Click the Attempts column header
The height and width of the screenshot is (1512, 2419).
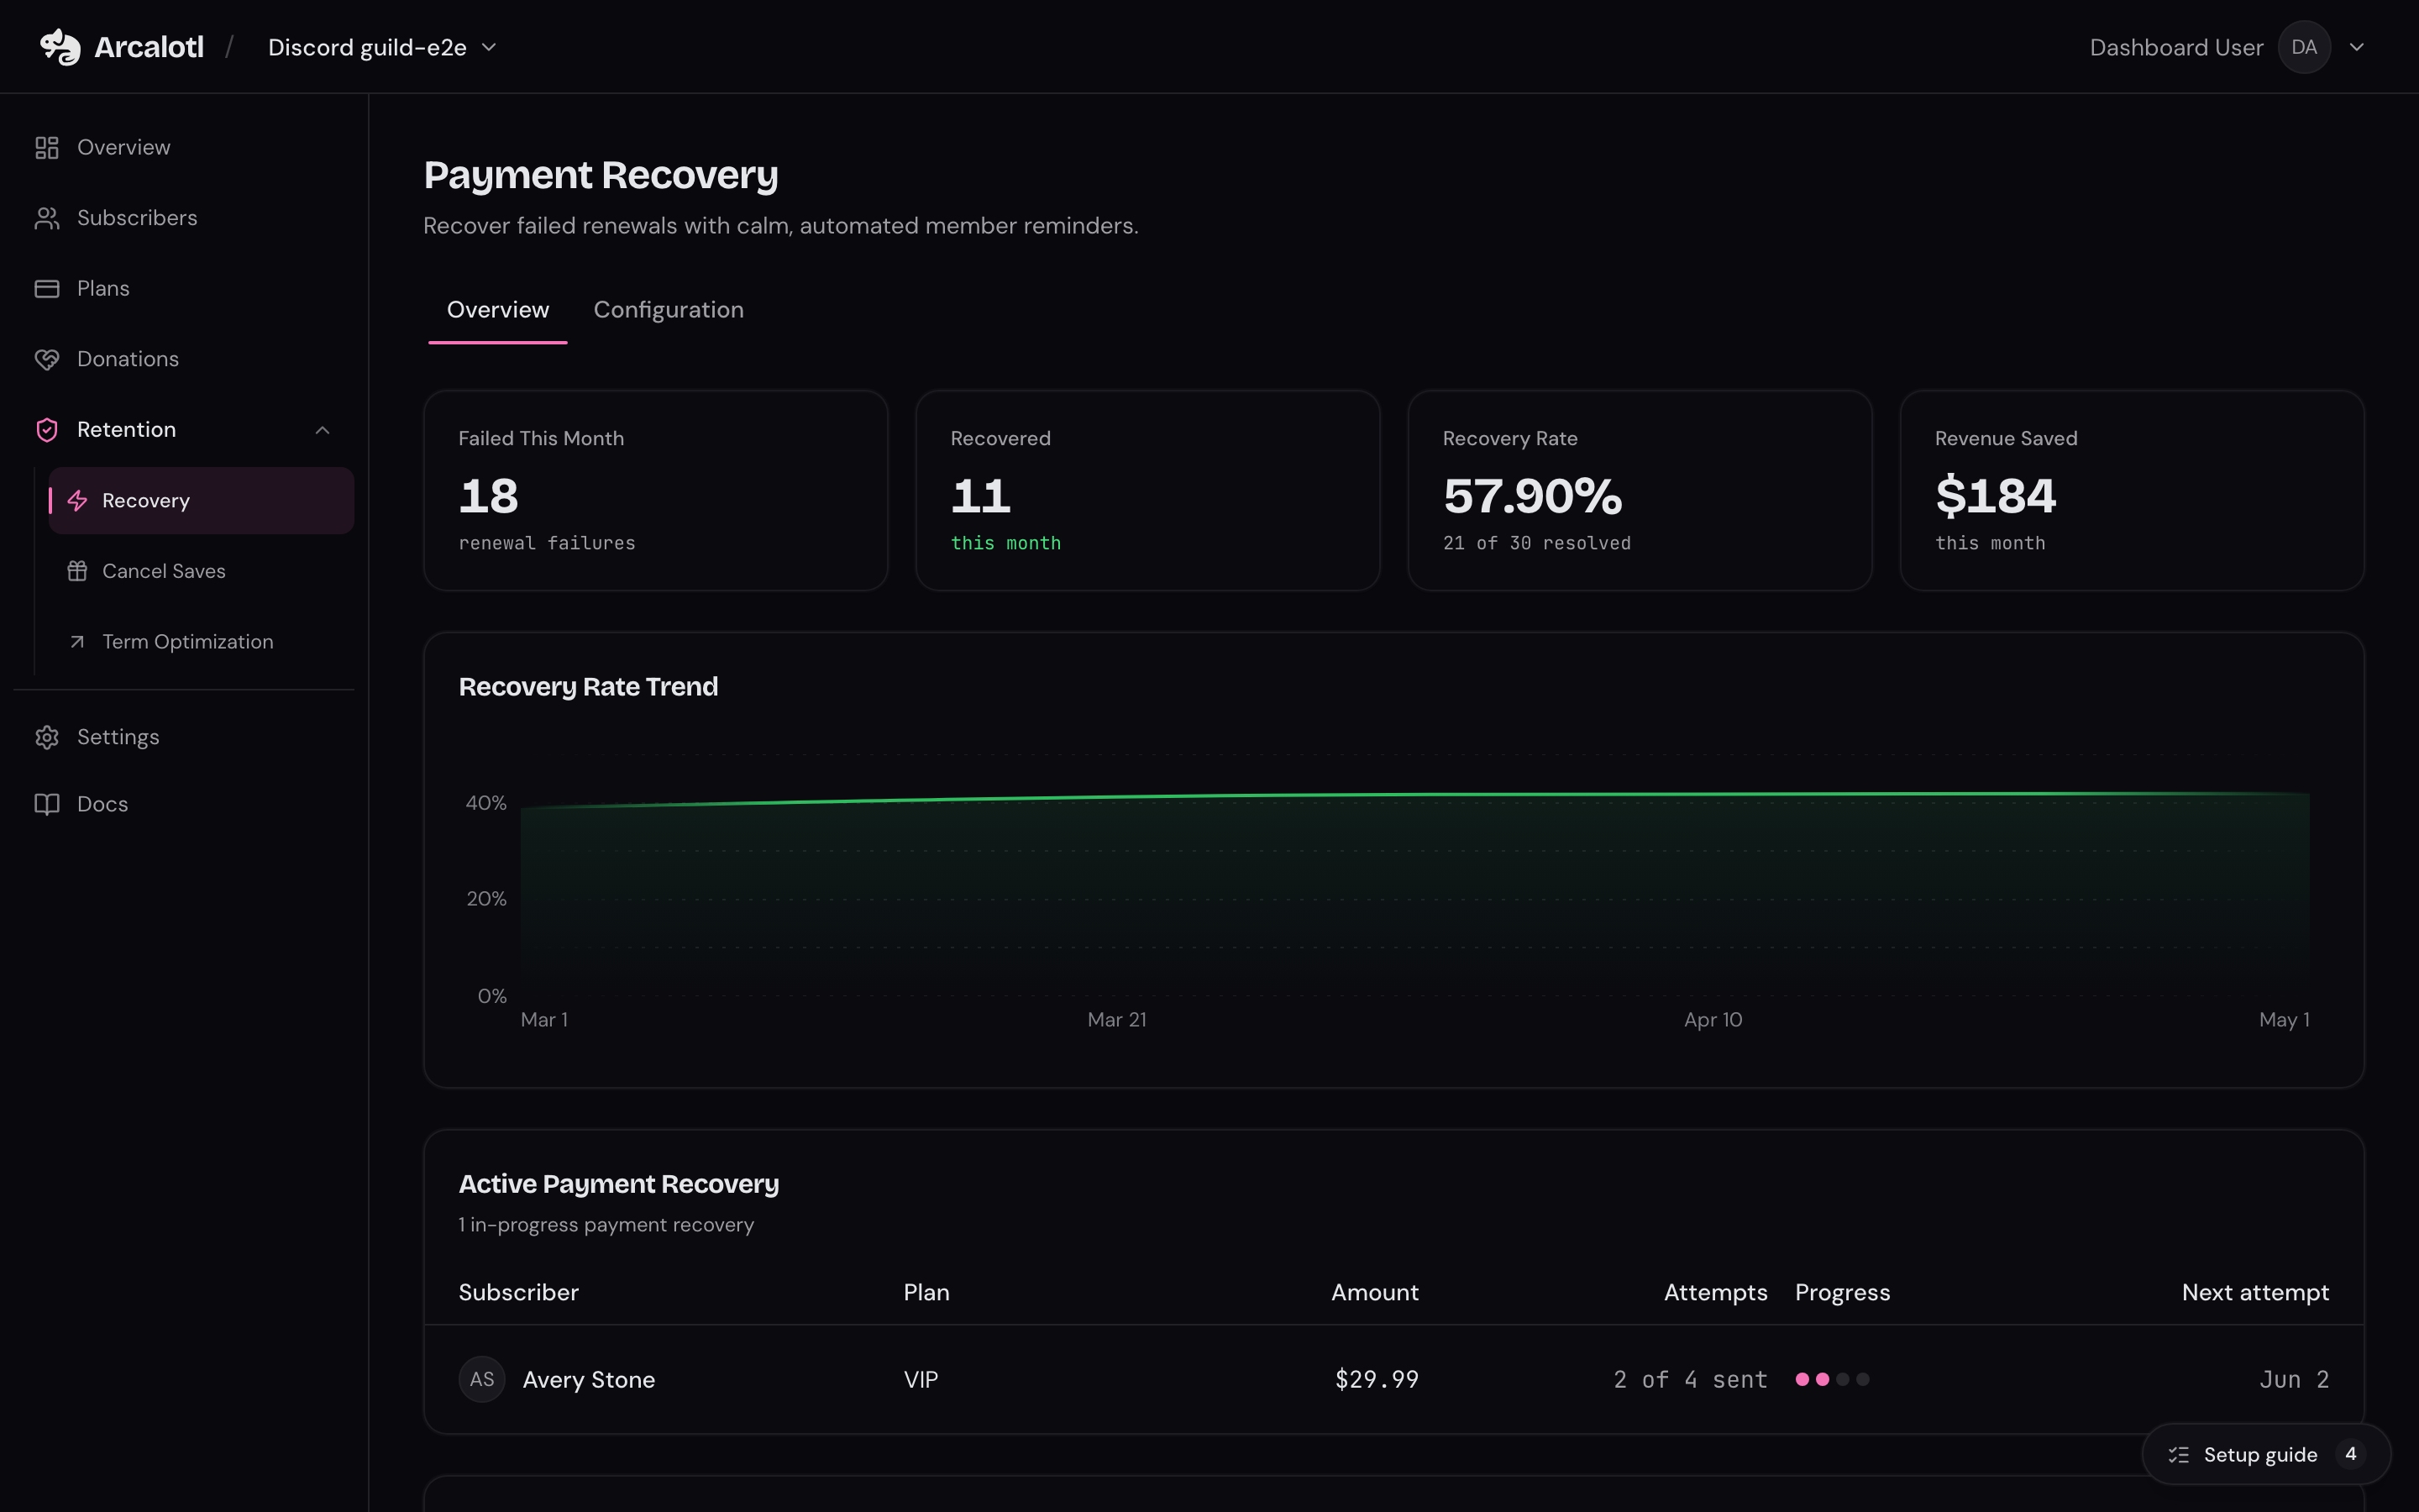pos(1715,1293)
